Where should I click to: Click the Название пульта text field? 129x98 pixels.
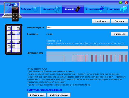(87, 28)
